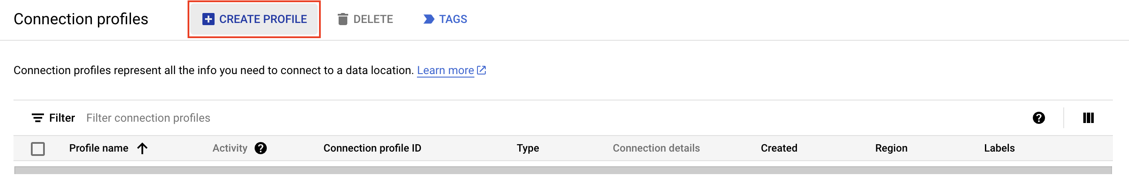1129x178 pixels.
Task: Click the sort arrow beside Profile name
Action: tap(142, 148)
